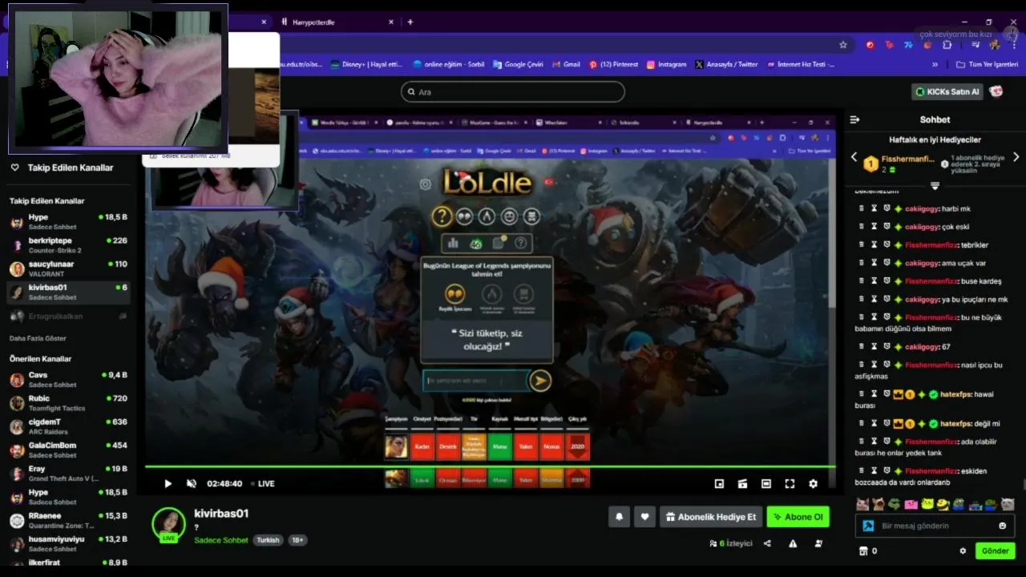Jump to LIVE in the player
The height and width of the screenshot is (577, 1026).
(262, 483)
